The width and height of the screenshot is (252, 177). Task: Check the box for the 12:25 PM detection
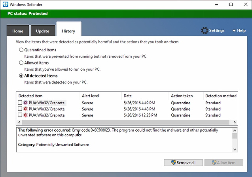pos(20,115)
